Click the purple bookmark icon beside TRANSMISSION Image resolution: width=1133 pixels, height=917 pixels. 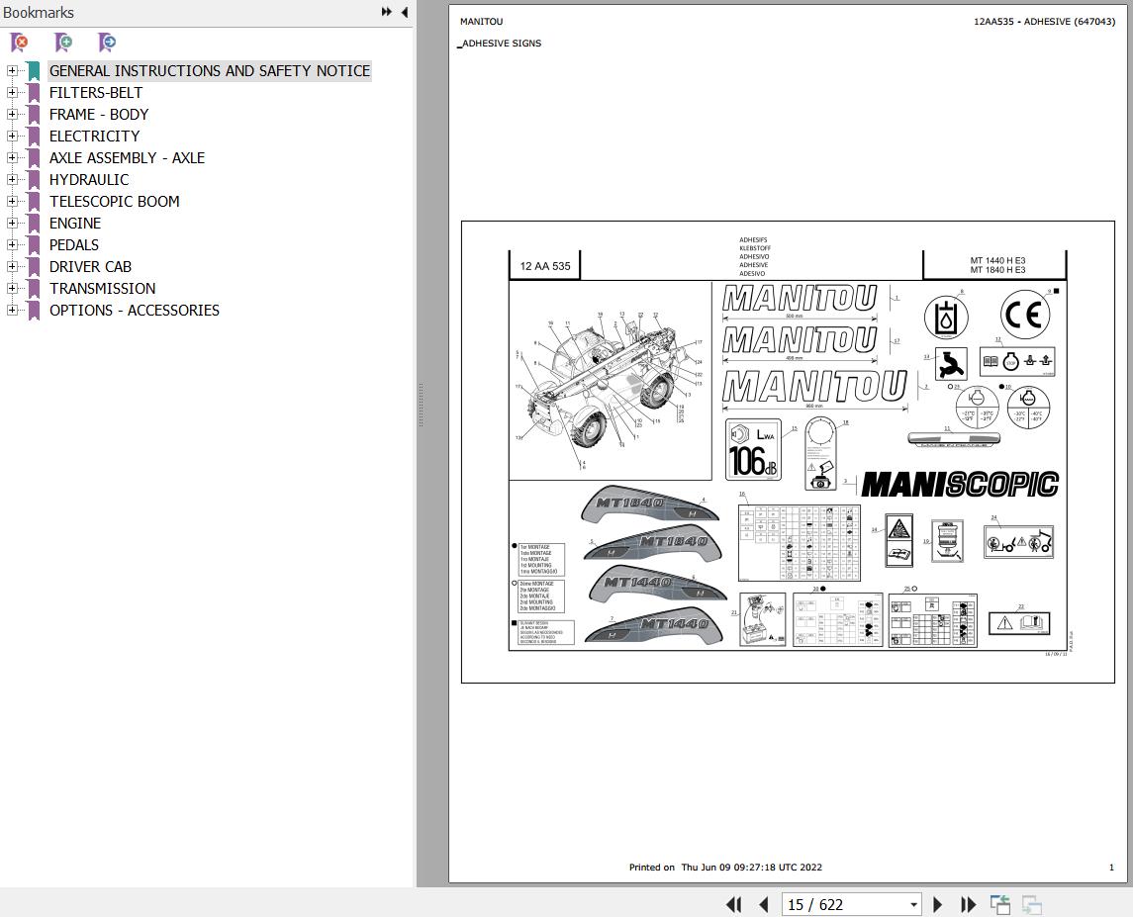(34, 288)
